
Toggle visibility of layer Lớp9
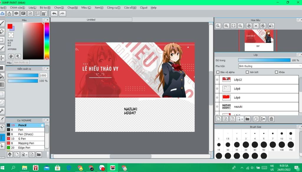[x=217, y=97]
